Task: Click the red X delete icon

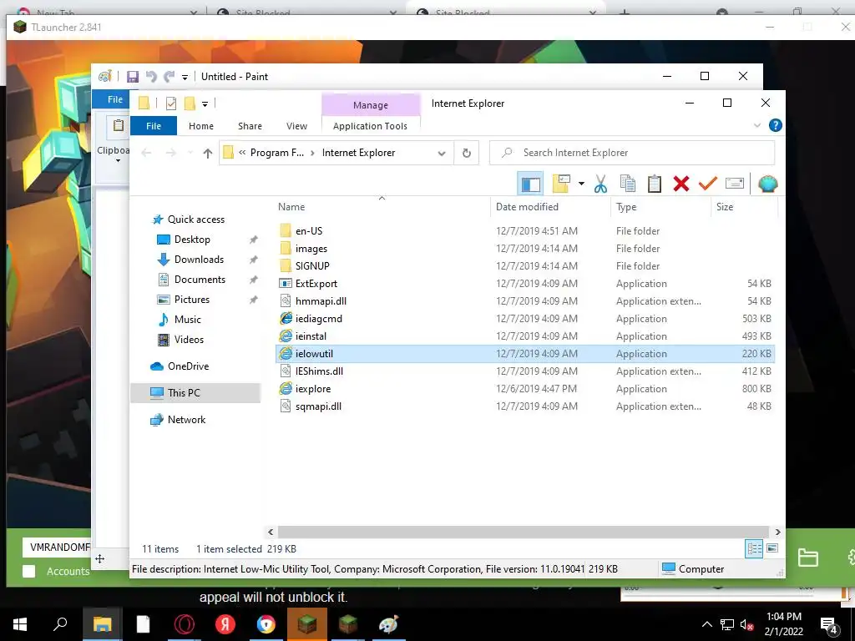Action: 681,184
